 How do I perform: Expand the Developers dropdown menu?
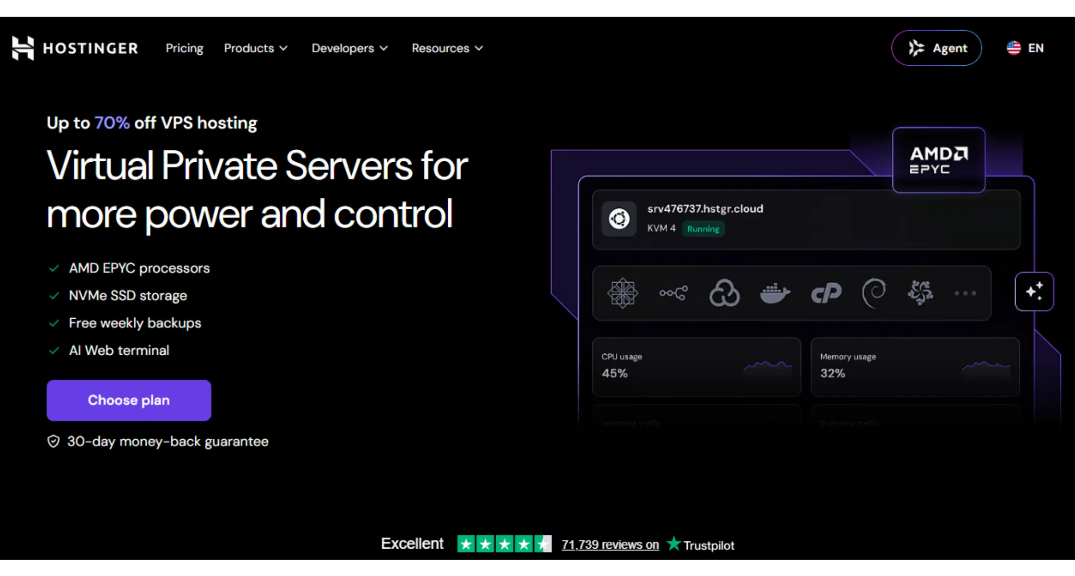point(349,48)
